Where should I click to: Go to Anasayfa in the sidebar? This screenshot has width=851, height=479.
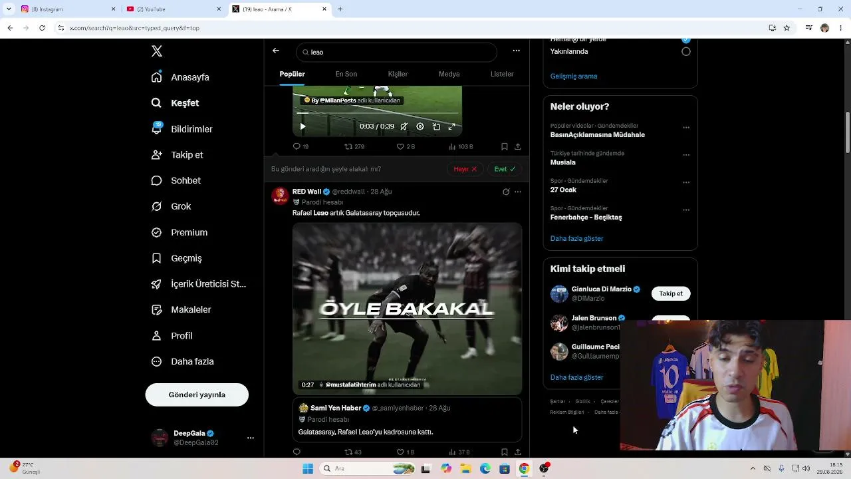point(180,77)
